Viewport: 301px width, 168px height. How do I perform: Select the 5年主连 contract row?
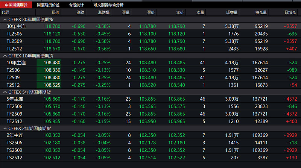[x=150, y=99]
